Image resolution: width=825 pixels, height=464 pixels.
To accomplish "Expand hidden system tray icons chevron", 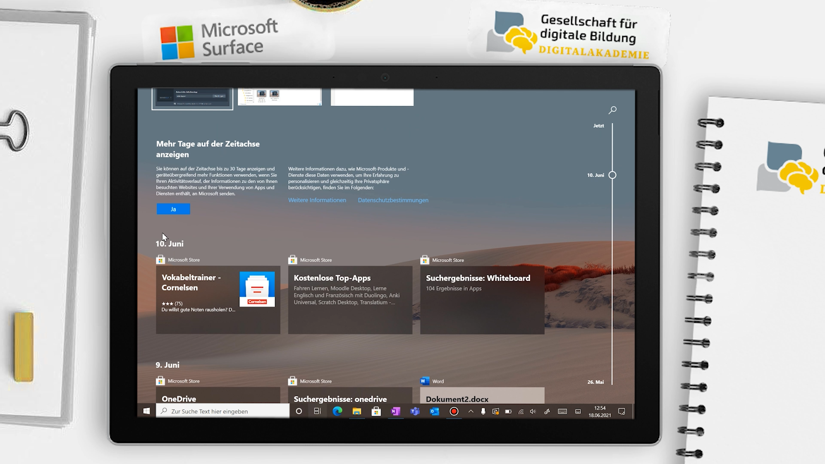I will point(471,411).
